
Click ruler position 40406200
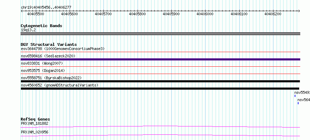tap(273, 14)
